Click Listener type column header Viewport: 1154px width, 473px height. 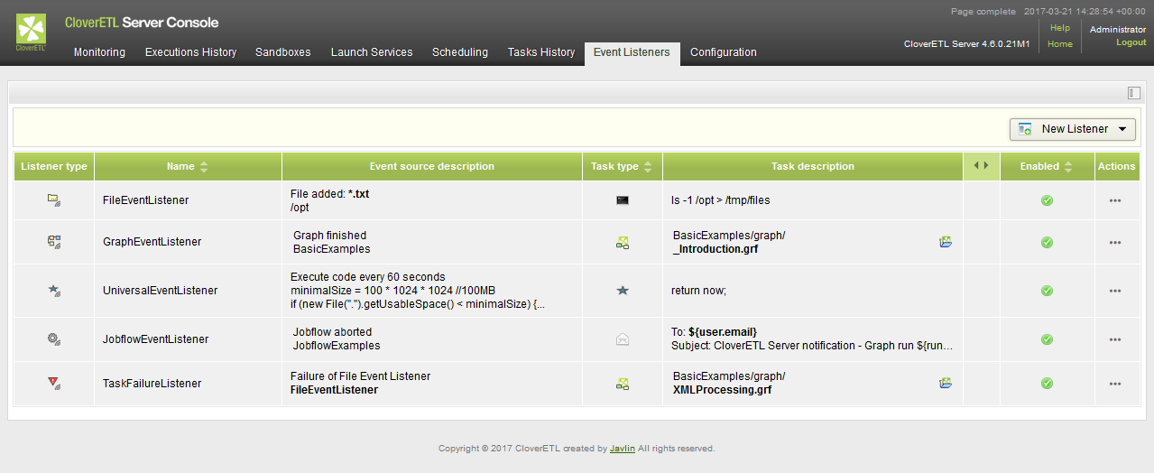(x=54, y=166)
